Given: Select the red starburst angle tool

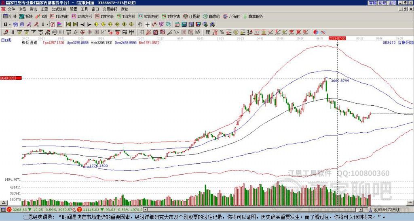Looking at the screenshot, I should [89, 32].
